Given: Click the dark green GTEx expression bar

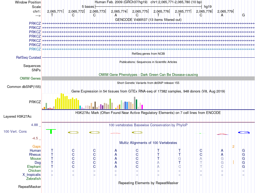Looking at the screenshot, I should pyautogui.click(x=136, y=104).
